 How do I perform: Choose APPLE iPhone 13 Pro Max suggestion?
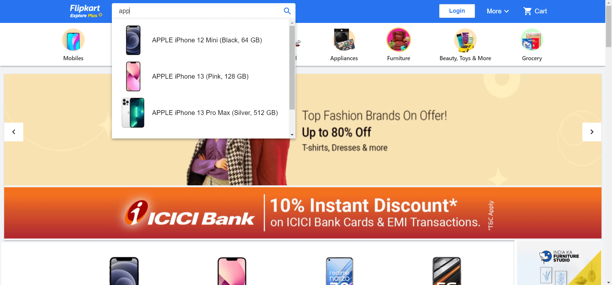[200, 113]
